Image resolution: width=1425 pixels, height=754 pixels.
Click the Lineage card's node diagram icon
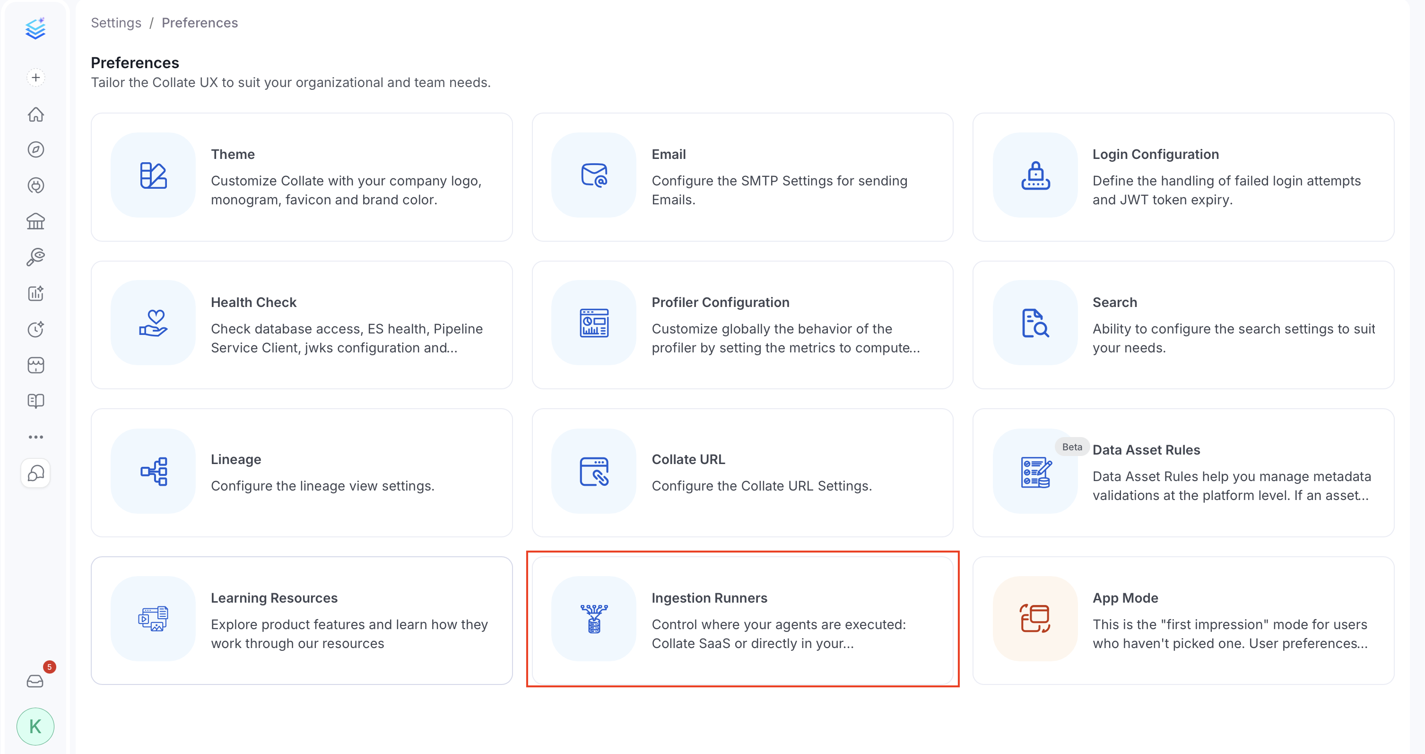(153, 472)
